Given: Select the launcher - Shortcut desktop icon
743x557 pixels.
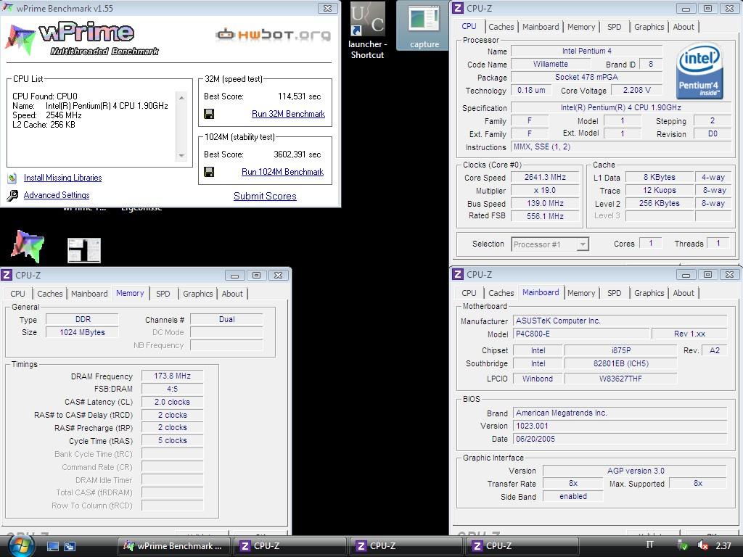Looking at the screenshot, I should (367, 30).
